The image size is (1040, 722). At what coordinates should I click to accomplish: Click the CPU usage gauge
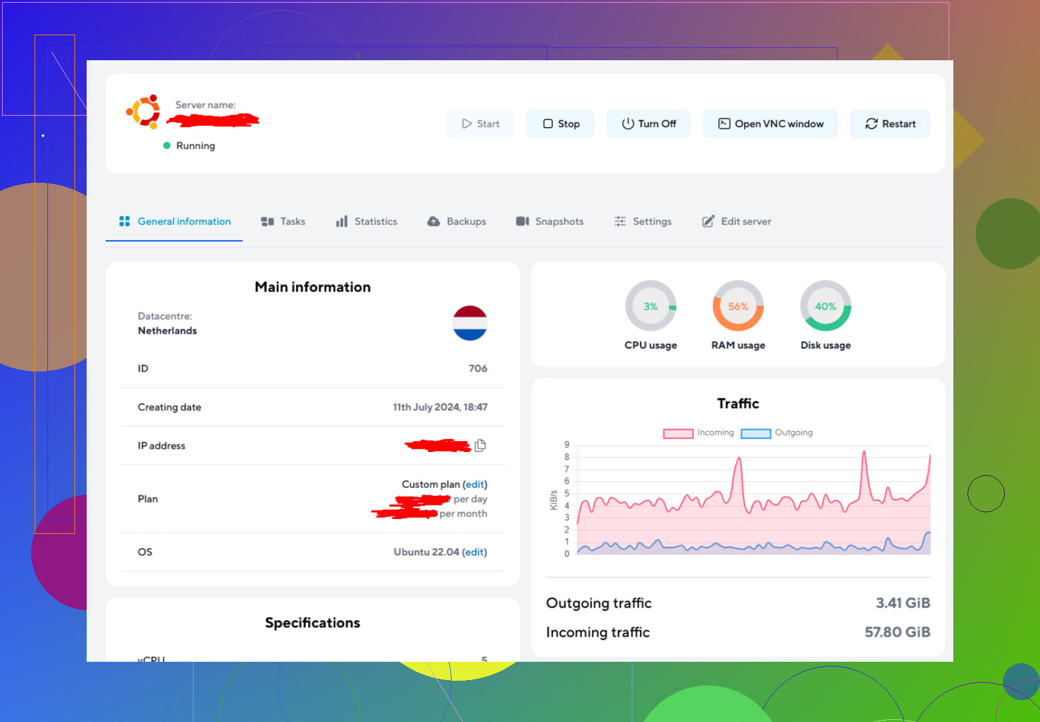point(651,306)
